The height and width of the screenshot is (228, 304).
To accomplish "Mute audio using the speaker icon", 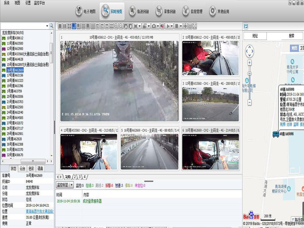I will click(x=161, y=26).
